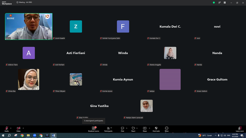Click the 'Aldora Tiara' name label
Viewport: 246px width, 138px height.
coord(12,65)
